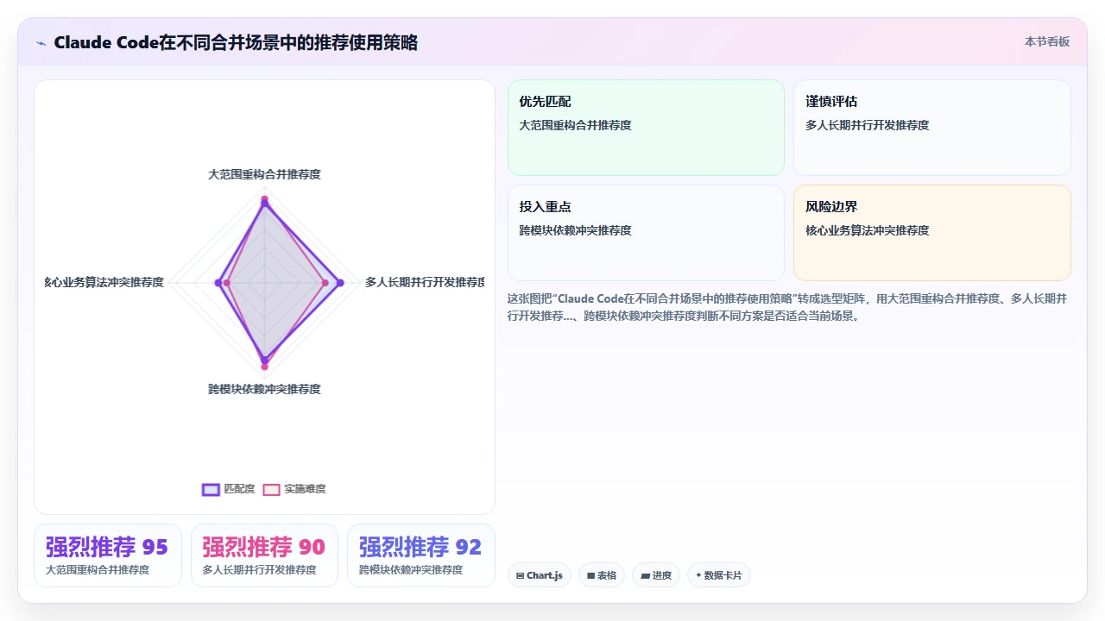Click the 强烈推荐 92 stat card
Image resolution: width=1105 pixels, height=621 pixels.
click(421, 555)
